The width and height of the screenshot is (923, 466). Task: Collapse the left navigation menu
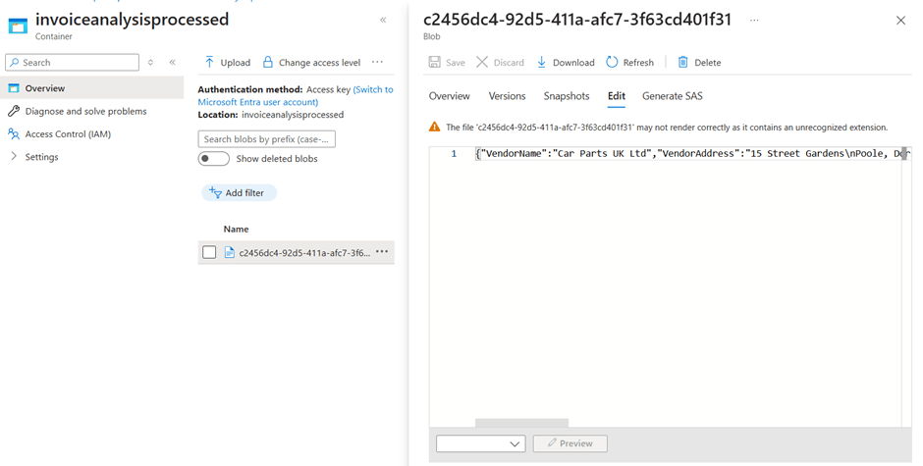(x=172, y=62)
